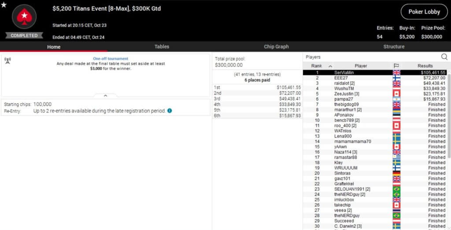Click the Starting chips 100,000 value
This screenshot has width=451, height=230.
[43, 104]
